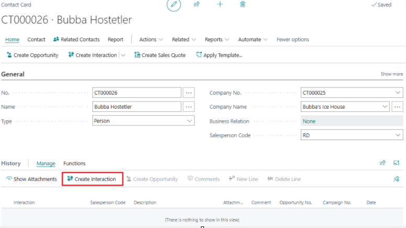Viewport: 406px width, 228px height.
Task: Click the plus icon to add new contact
Action: coord(220,4)
